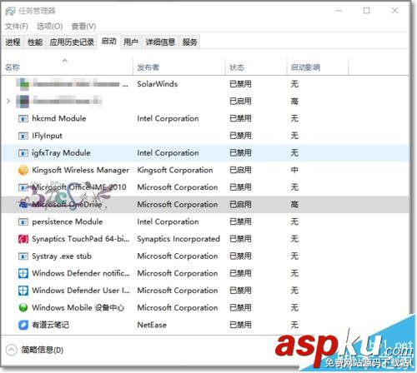Image resolution: width=417 pixels, height=373 pixels.
Task: Click the SolarWinds publisher cell
Action: [158, 84]
